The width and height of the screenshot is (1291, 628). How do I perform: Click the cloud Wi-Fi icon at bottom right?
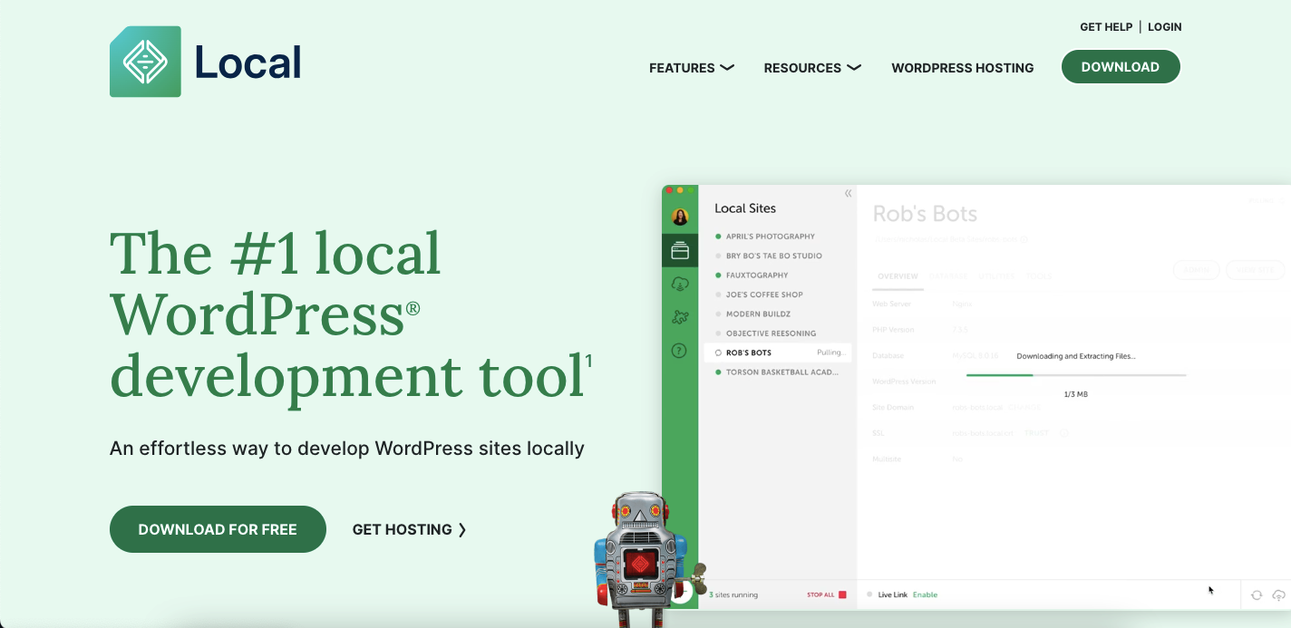coord(1279,594)
